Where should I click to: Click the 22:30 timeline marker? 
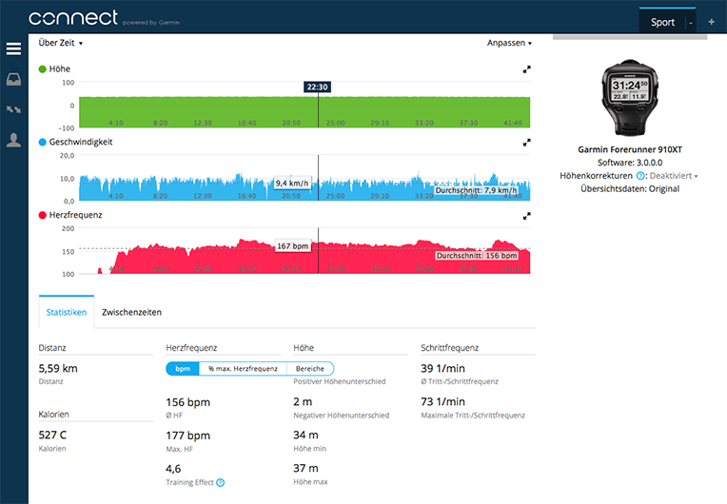318,87
